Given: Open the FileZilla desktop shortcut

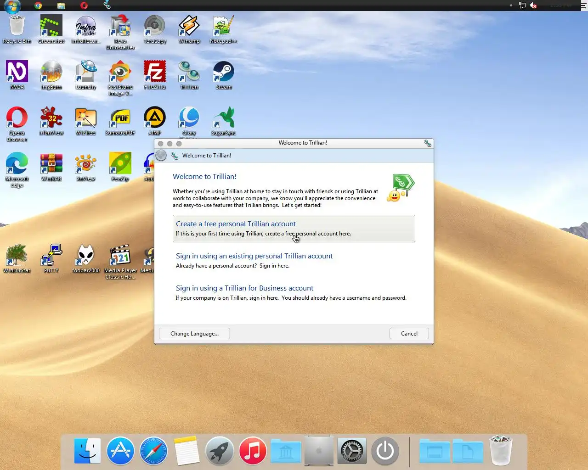Looking at the screenshot, I should (x=155, y=75).
